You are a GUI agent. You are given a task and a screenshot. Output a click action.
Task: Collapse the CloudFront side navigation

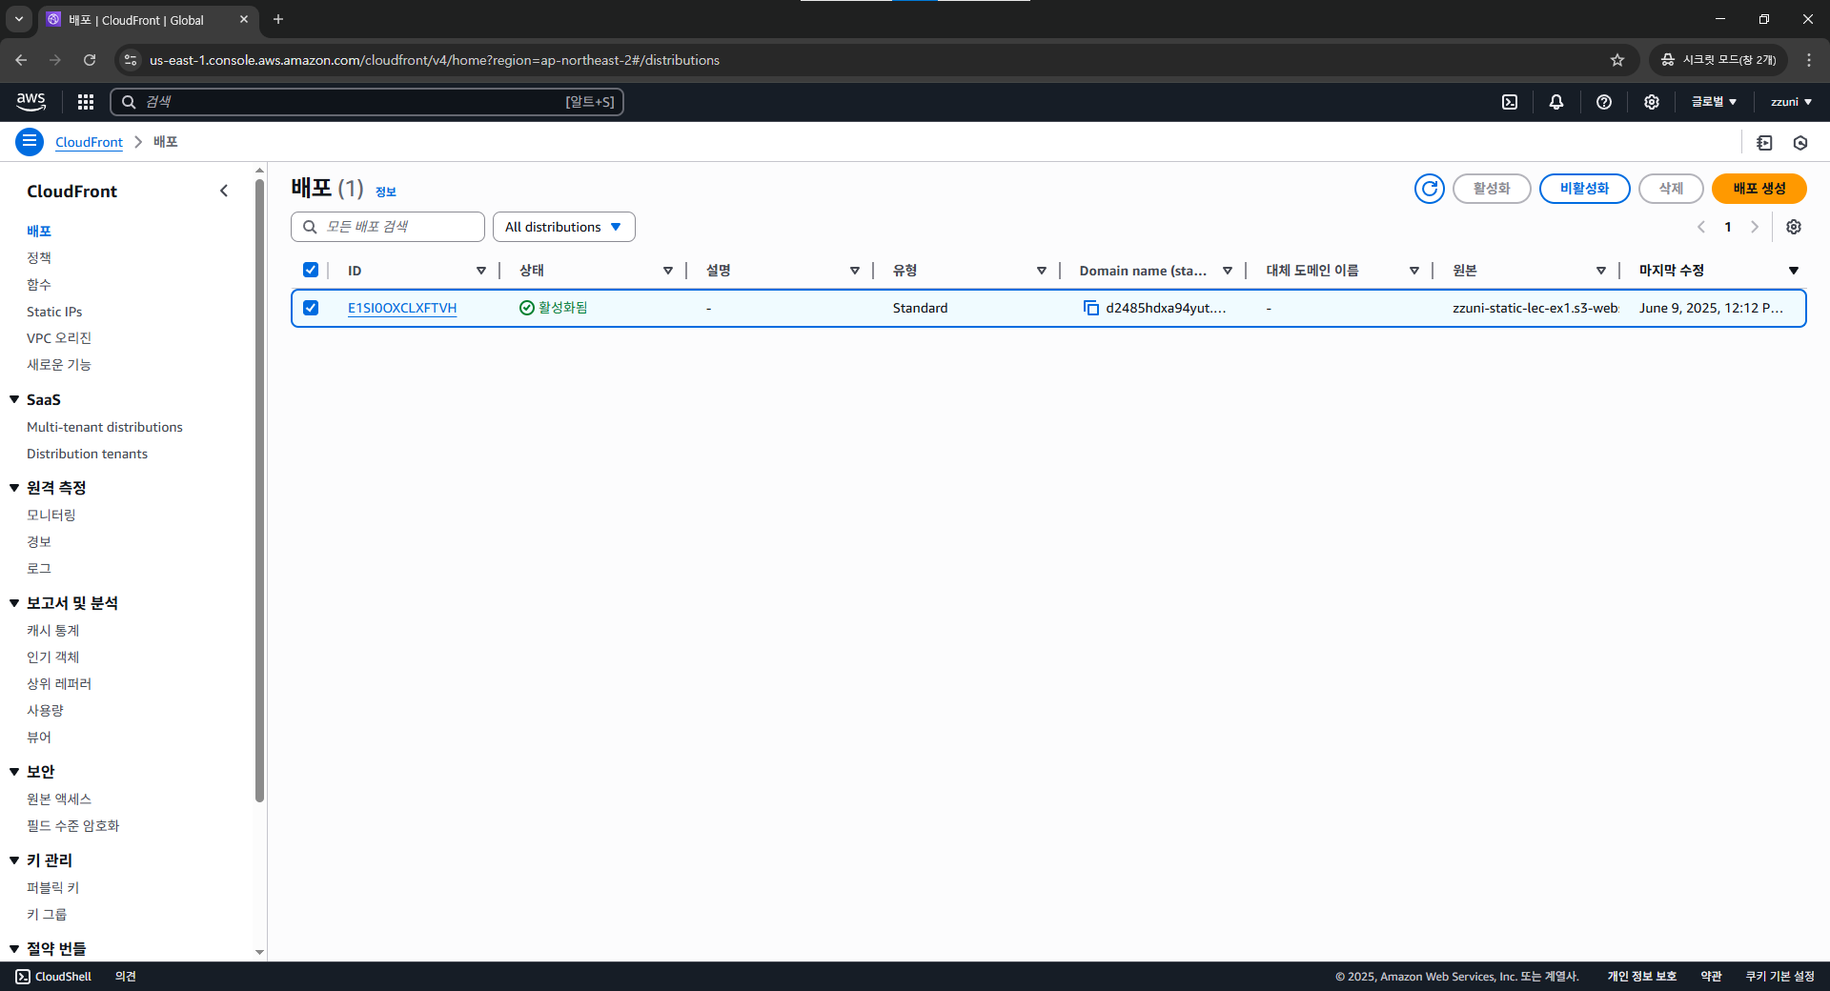point(224,191)
